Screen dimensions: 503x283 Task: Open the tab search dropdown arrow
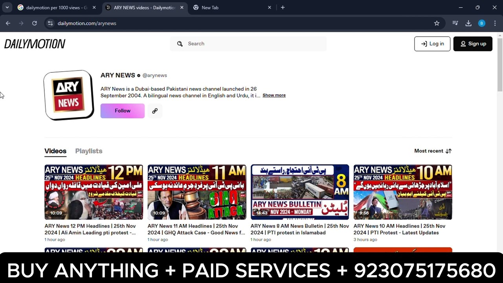tap(7, 7)
